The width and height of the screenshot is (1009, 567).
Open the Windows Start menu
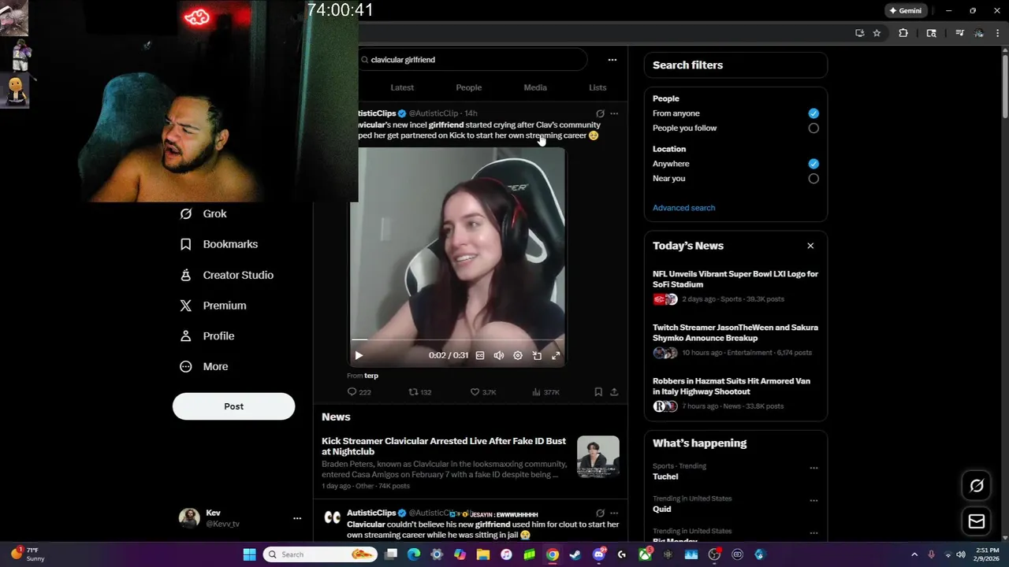click(249, 554)
